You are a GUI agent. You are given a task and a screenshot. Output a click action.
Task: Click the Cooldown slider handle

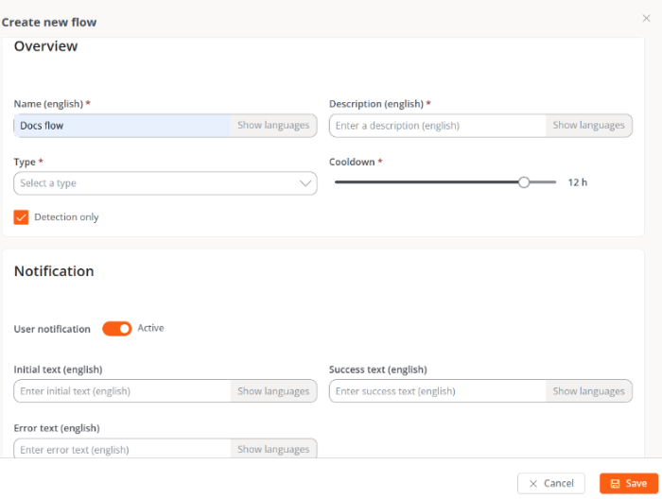(x=524, y=182)
